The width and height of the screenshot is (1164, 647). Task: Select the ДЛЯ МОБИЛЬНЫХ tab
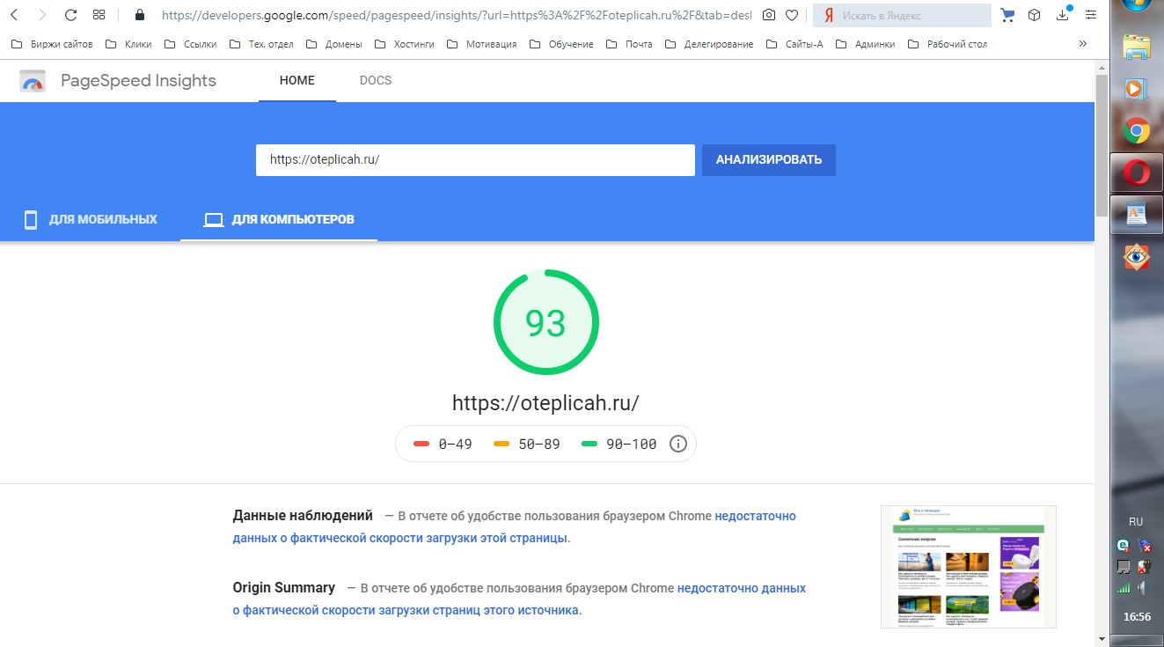coord(91,219)
